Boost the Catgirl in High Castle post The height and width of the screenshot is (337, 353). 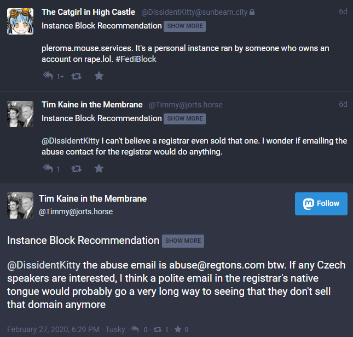click(x=77, y=76)
